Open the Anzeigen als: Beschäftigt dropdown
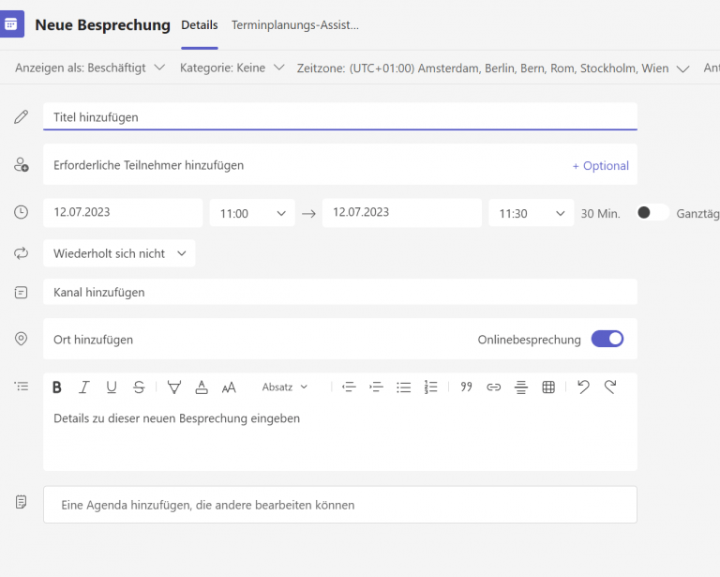Screen dimensions: 720x577 coord(90,68)
